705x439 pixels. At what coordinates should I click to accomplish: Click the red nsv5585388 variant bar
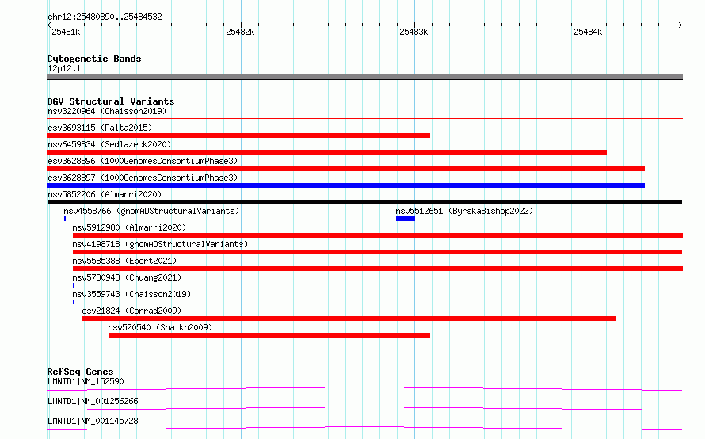pyautogui.click(x=378, y=269)
